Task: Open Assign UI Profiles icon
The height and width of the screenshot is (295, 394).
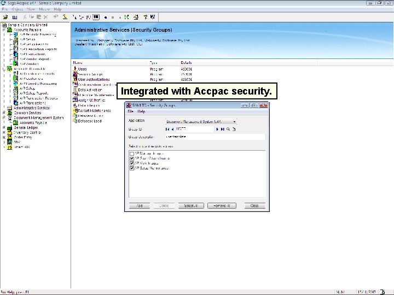Action: [75, 100]
